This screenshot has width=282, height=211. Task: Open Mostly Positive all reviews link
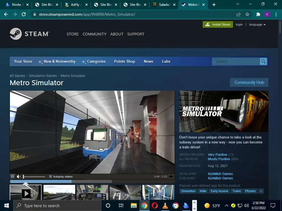(x=219, y=159)
